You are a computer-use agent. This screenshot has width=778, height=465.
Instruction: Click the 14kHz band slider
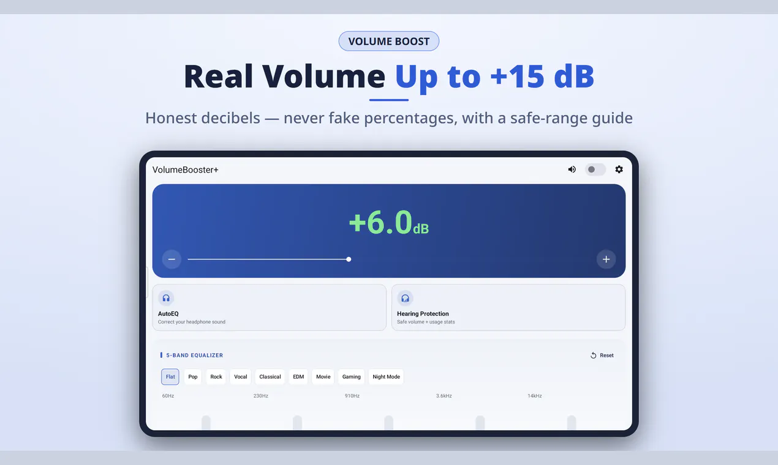[572, 423]
